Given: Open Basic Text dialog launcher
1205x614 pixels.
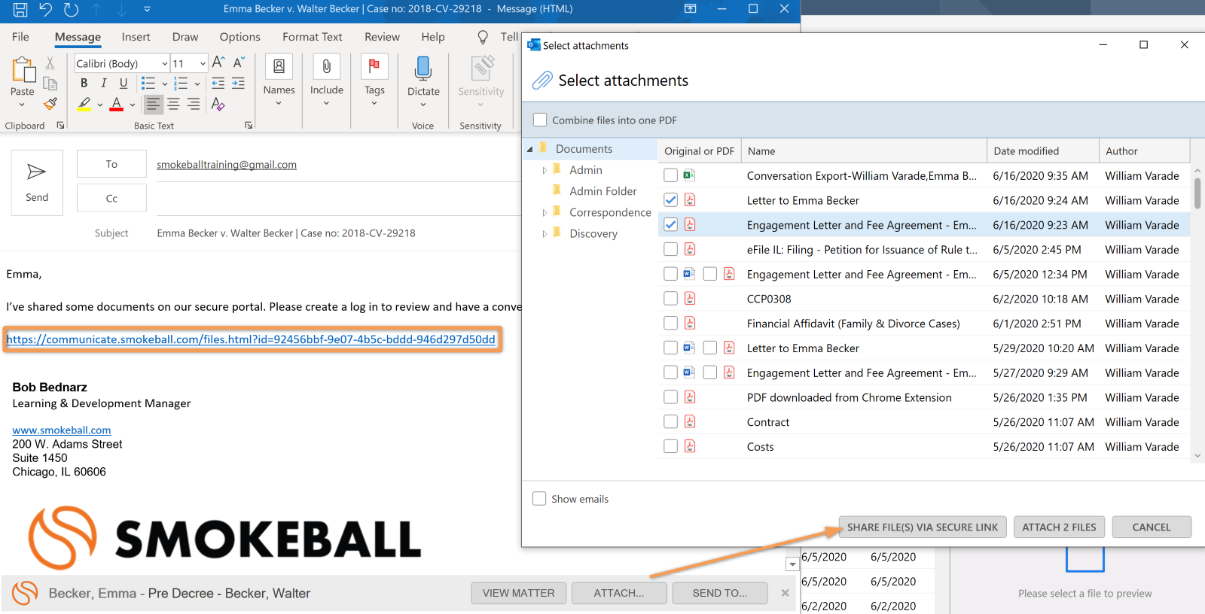Looking at the screenshot, I should click(x=249, y=126).
